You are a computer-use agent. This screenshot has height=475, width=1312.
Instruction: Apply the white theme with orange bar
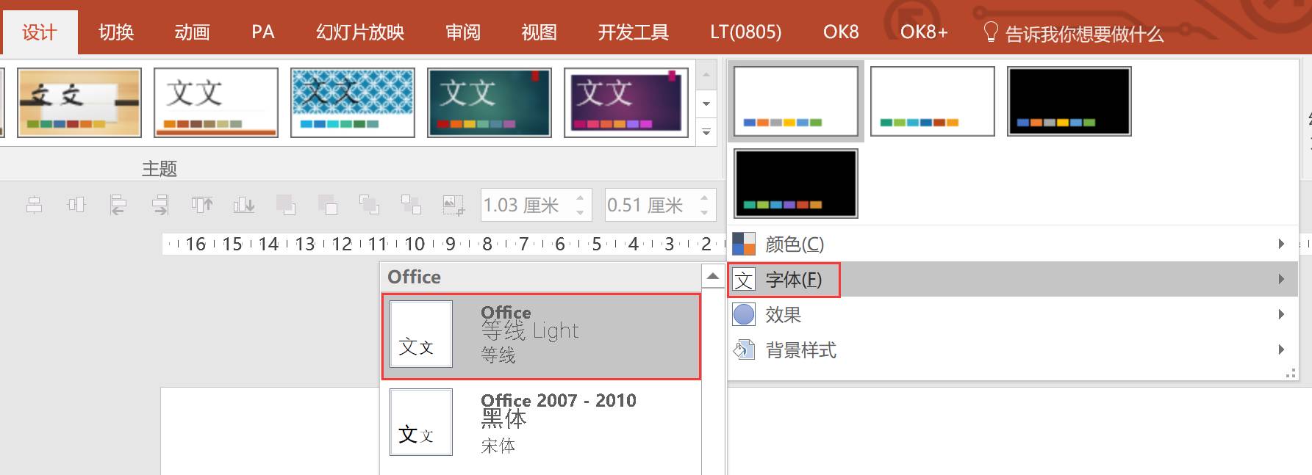[216, 103]
